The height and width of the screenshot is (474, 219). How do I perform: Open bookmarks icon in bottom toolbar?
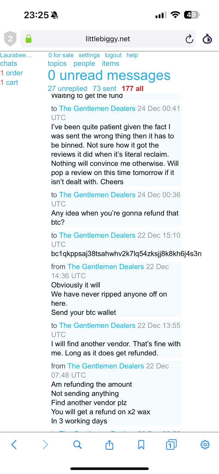click(x=141, y=444)
